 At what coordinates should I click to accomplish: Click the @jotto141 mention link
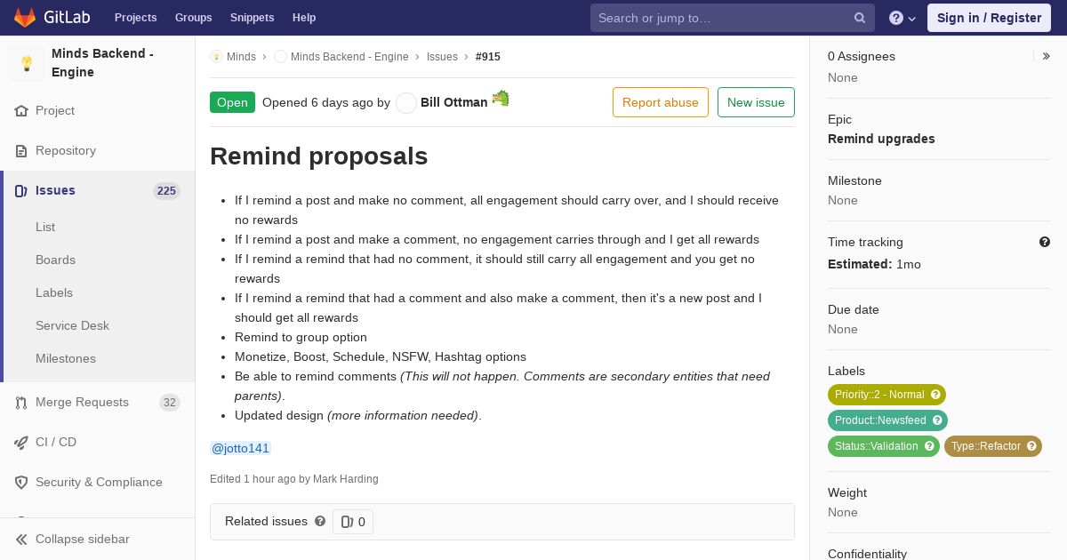coord(240,448)
